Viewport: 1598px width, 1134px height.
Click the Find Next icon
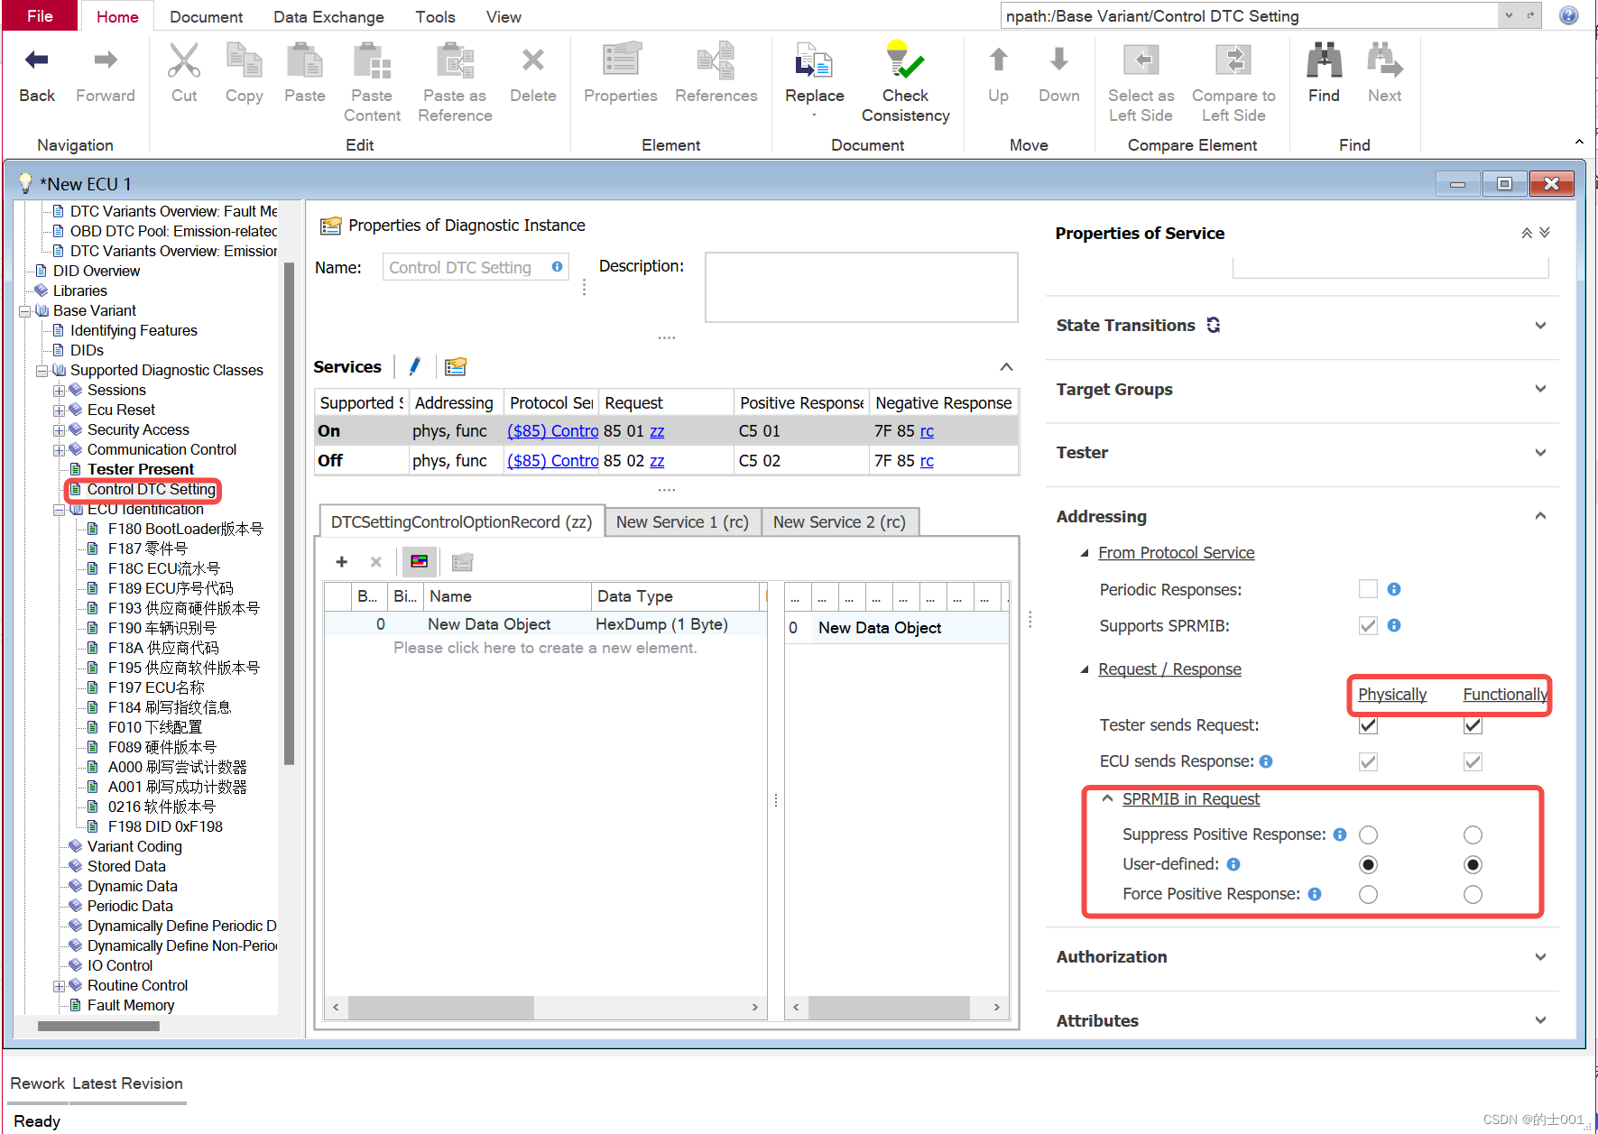point(1384,60)
